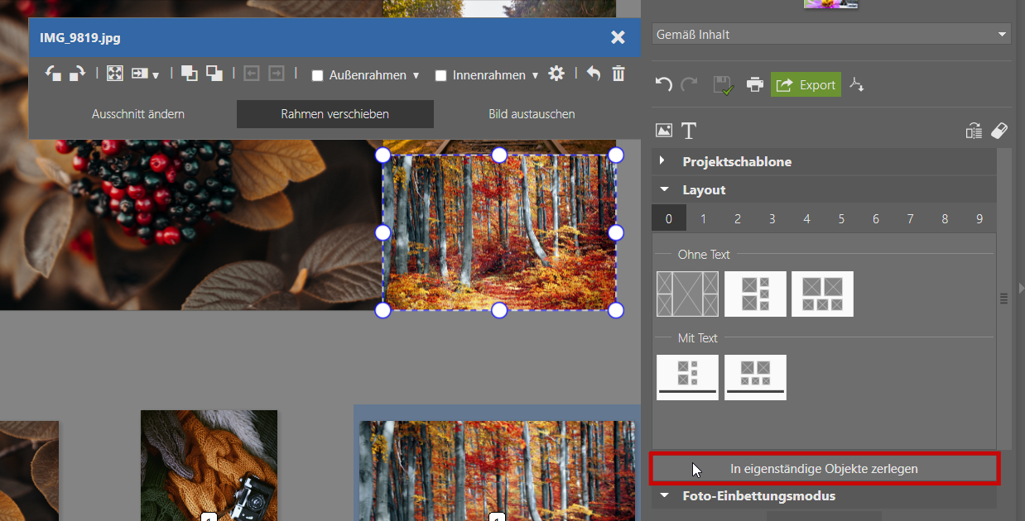Click the fit-to-frame arrows icon

[x=115, y=74]
